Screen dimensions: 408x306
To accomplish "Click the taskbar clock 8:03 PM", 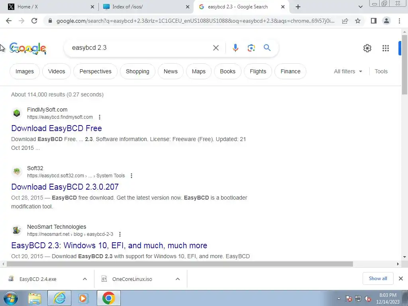I will pos(388,298).
